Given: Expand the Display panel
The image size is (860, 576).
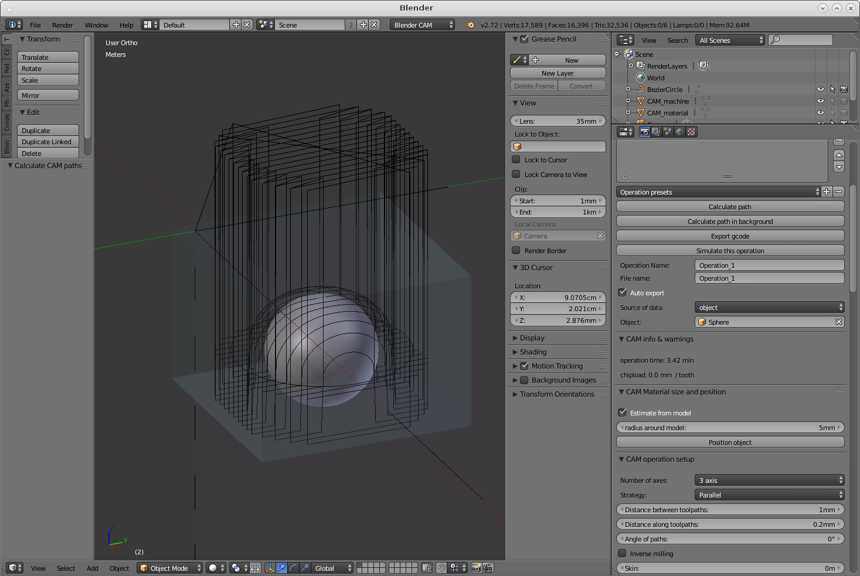Looking at the screenshot, I should point(532,338).
